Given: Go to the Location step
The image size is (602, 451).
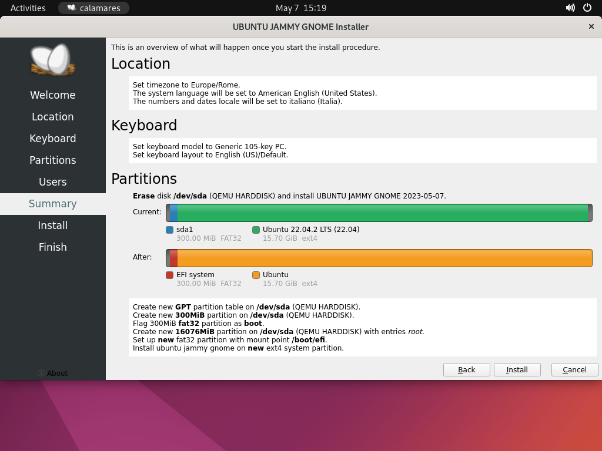Looking at the screenshot, I should (52, 116).
